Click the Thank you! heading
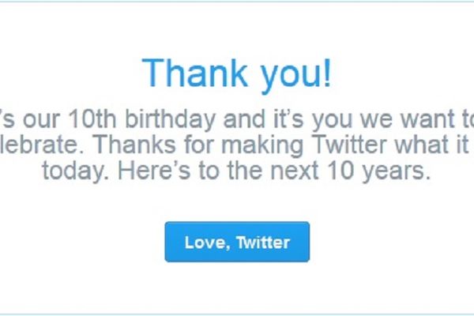Image resolution: width=474 pixels, height=316 pixels. tap(237, 73)
